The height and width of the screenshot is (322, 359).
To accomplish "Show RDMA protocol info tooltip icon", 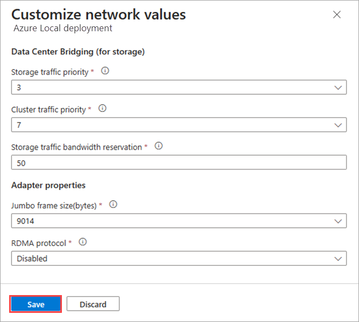I will [82, 242].
